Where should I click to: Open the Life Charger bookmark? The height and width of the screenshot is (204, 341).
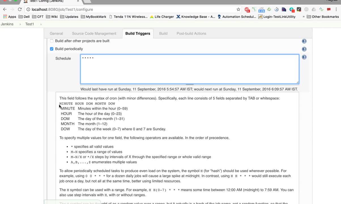coord(162,17)
